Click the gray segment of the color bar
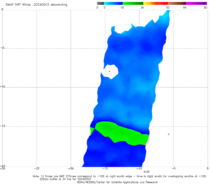The height and width of the screenshot is (184, 210). [100, 3]
